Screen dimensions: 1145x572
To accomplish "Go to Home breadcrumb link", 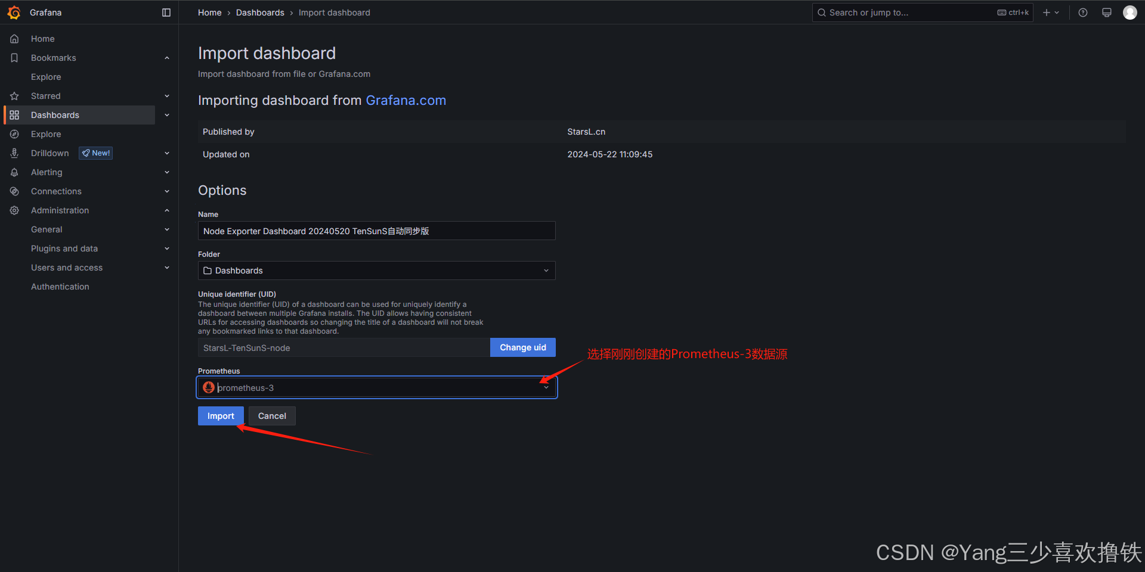I will [210, 13].
